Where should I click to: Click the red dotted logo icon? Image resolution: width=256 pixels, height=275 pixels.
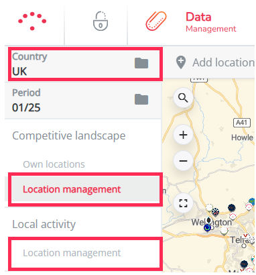click(x=32, y=21)
